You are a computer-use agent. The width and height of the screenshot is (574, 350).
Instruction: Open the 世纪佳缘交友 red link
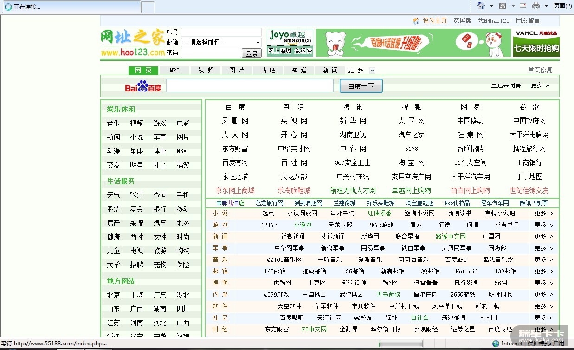529,190
